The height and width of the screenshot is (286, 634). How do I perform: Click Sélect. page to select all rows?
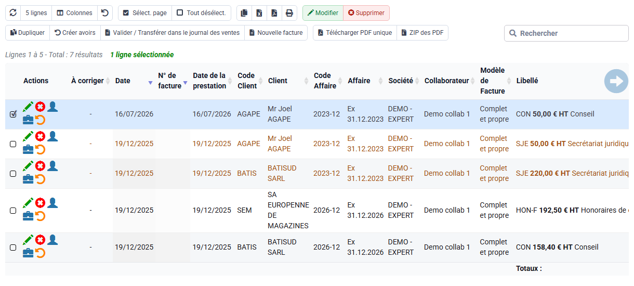click(145, 13)
